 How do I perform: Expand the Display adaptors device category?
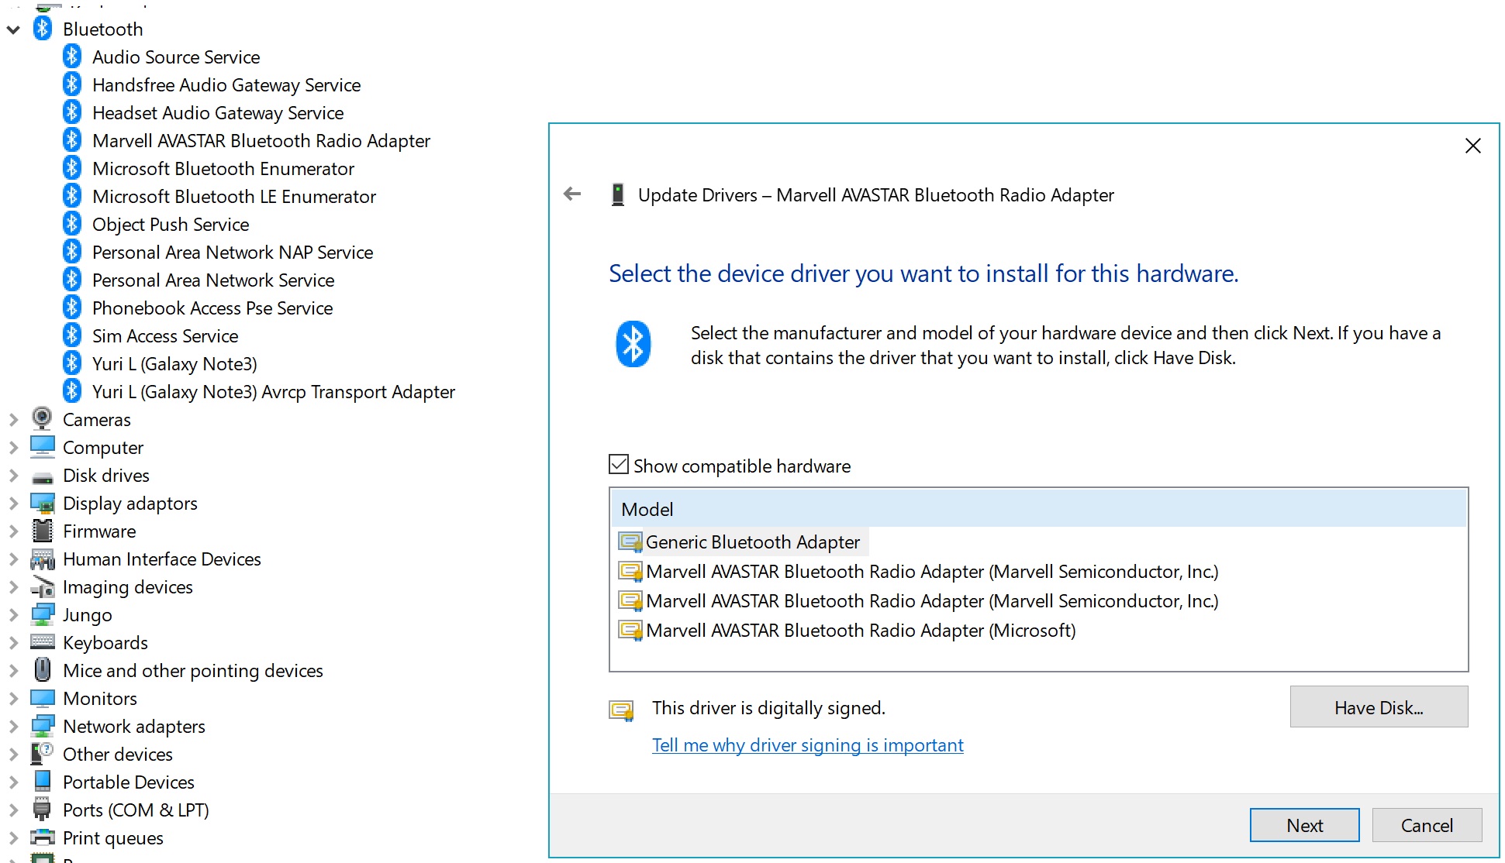[16, 502]
